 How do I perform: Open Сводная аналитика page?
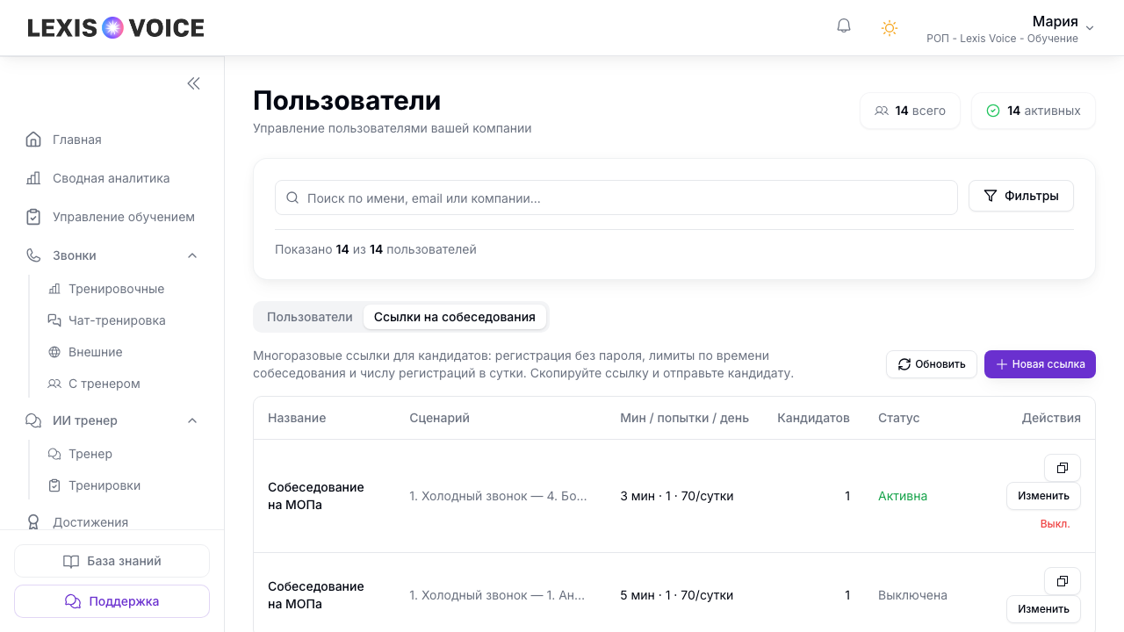(112, 178)
